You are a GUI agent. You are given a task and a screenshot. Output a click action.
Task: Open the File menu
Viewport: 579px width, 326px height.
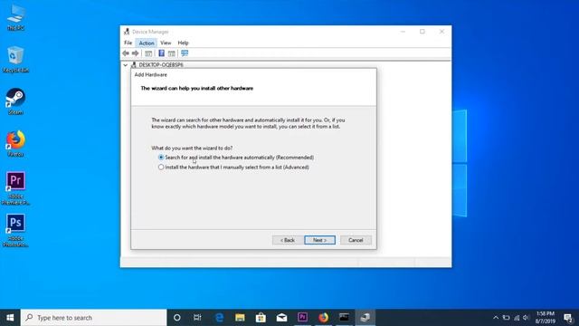point(128,43)
